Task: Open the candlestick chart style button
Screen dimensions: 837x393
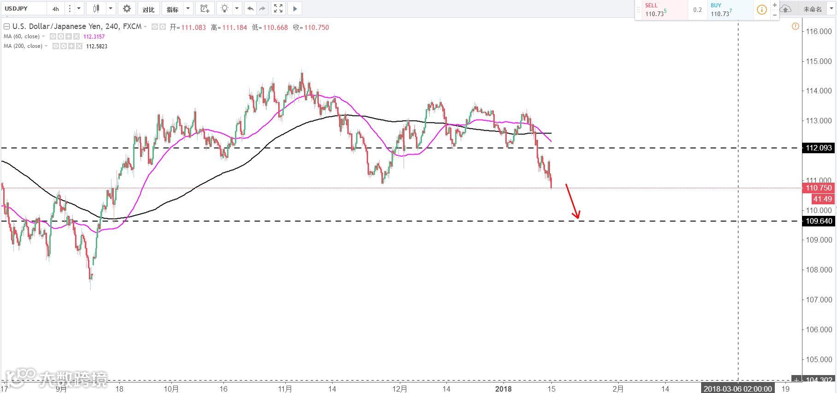Action: pos(96,9)
